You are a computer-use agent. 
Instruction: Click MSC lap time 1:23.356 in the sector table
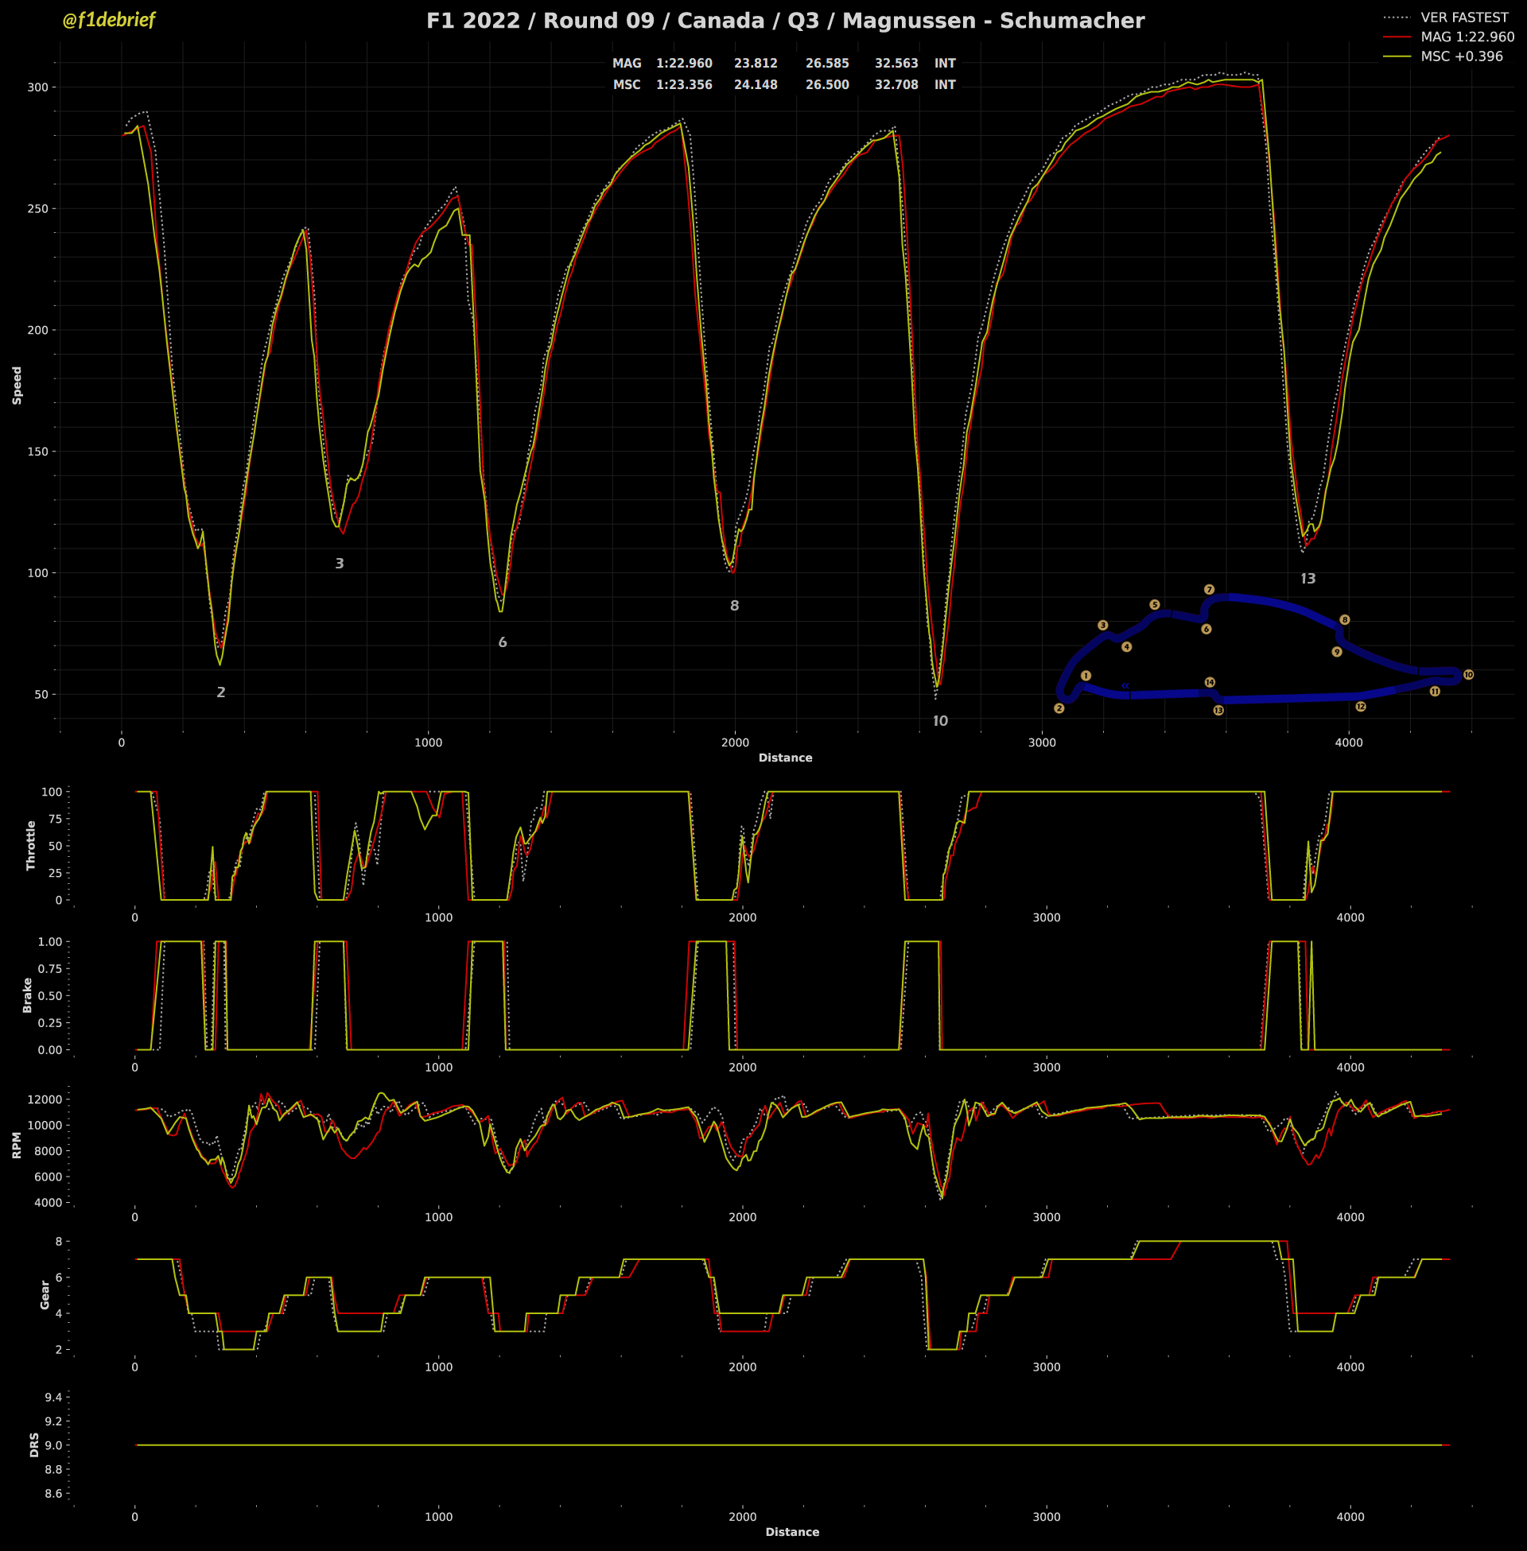tap(684, 85)
